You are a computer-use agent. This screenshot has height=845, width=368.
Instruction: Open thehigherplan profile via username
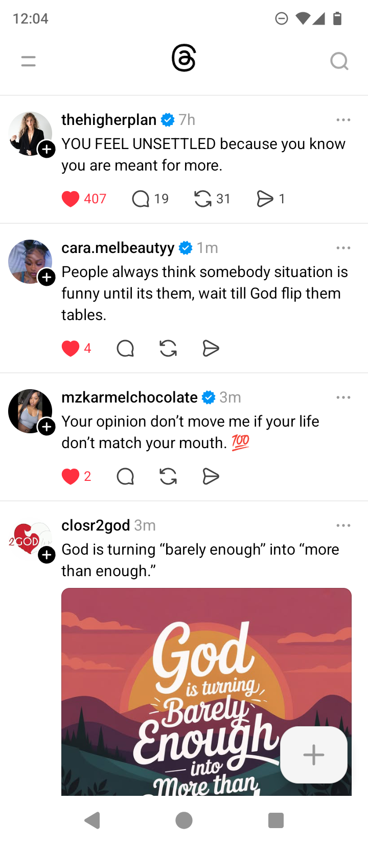point(109,120)
